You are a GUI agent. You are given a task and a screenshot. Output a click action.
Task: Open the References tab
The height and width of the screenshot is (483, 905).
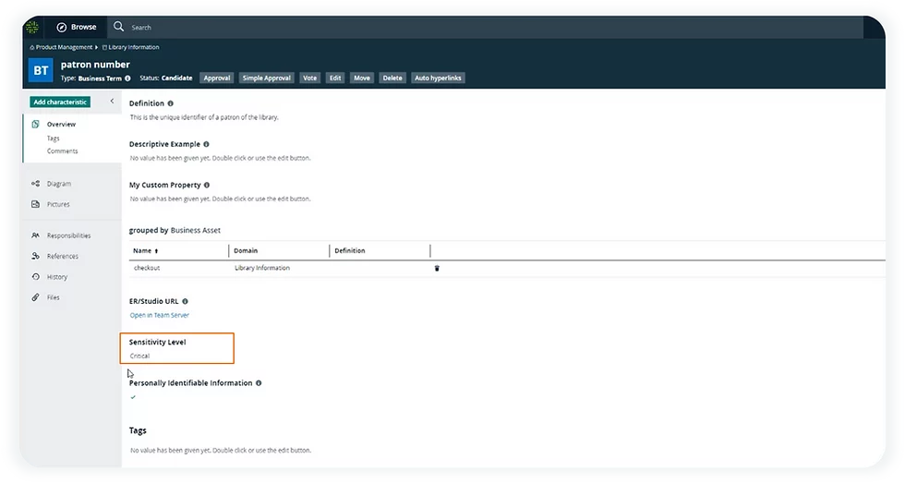tap(63, 256)
